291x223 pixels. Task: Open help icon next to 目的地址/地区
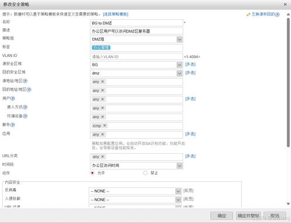[x=29, y=90]
